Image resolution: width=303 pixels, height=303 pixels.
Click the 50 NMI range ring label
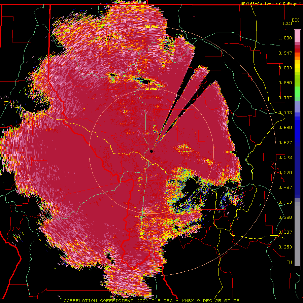tap(151, 89)
